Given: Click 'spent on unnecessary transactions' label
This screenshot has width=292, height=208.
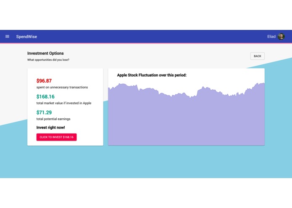Looking at the screenshot, I should click(x=62, y=87).
